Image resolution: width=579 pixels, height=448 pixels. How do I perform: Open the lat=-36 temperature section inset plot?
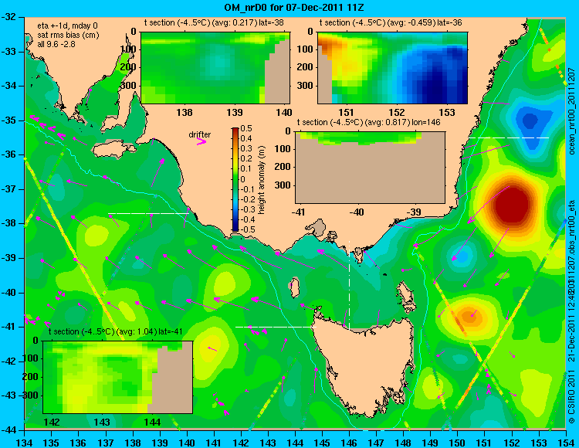pyautogui.click(x=392, y=68)
